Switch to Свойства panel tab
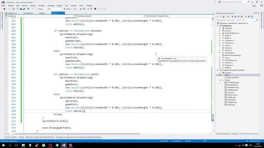The width and height of the screenshot is (264, 148). (x=235, y=134)
